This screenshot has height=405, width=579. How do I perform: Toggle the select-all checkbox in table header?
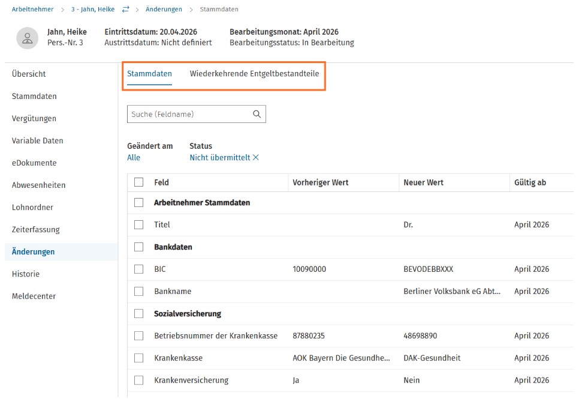139,182
